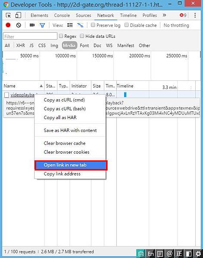The image size is (203, 258).
Task: Enable the Preserve log checkbox
Action: click(x=93, y=25)
